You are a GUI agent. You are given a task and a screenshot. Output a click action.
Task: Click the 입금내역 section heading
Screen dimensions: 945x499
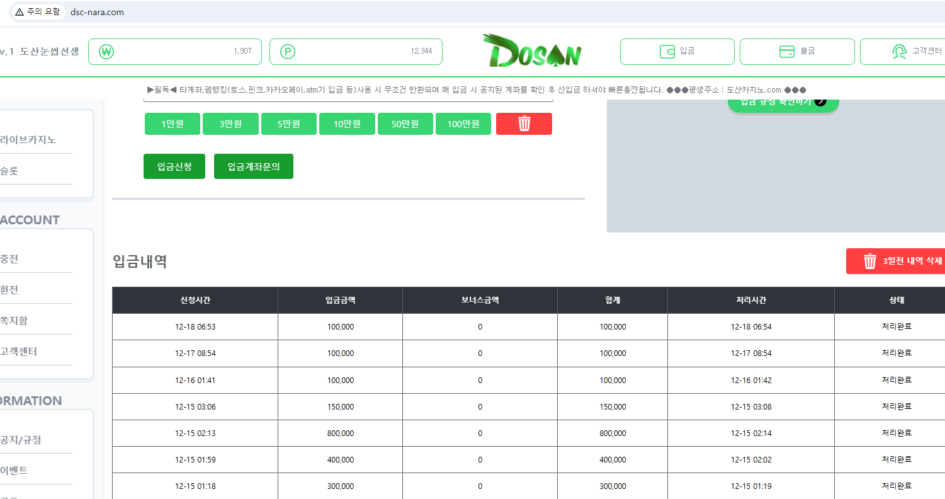(140, 261)
